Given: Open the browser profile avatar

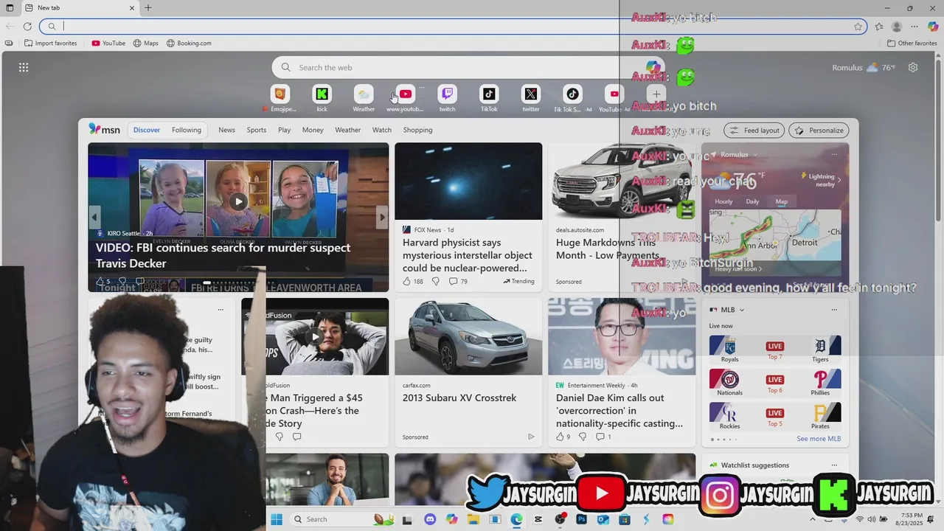Looking at the screenshot, I should pos(897,27).
